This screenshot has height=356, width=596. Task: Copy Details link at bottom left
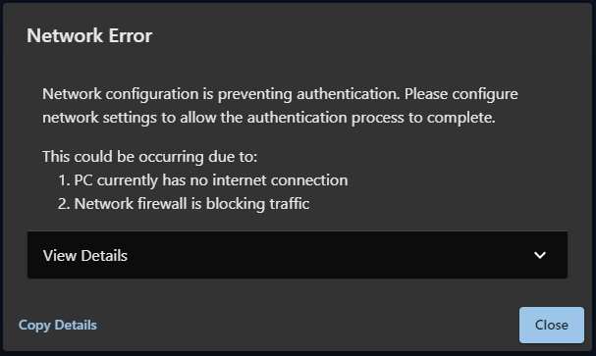[x=58, y=326]
